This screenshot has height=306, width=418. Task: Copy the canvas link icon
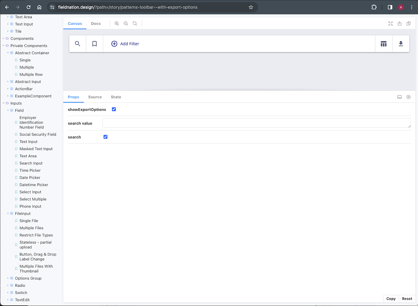pyautogui.click(x=409, y=23)
